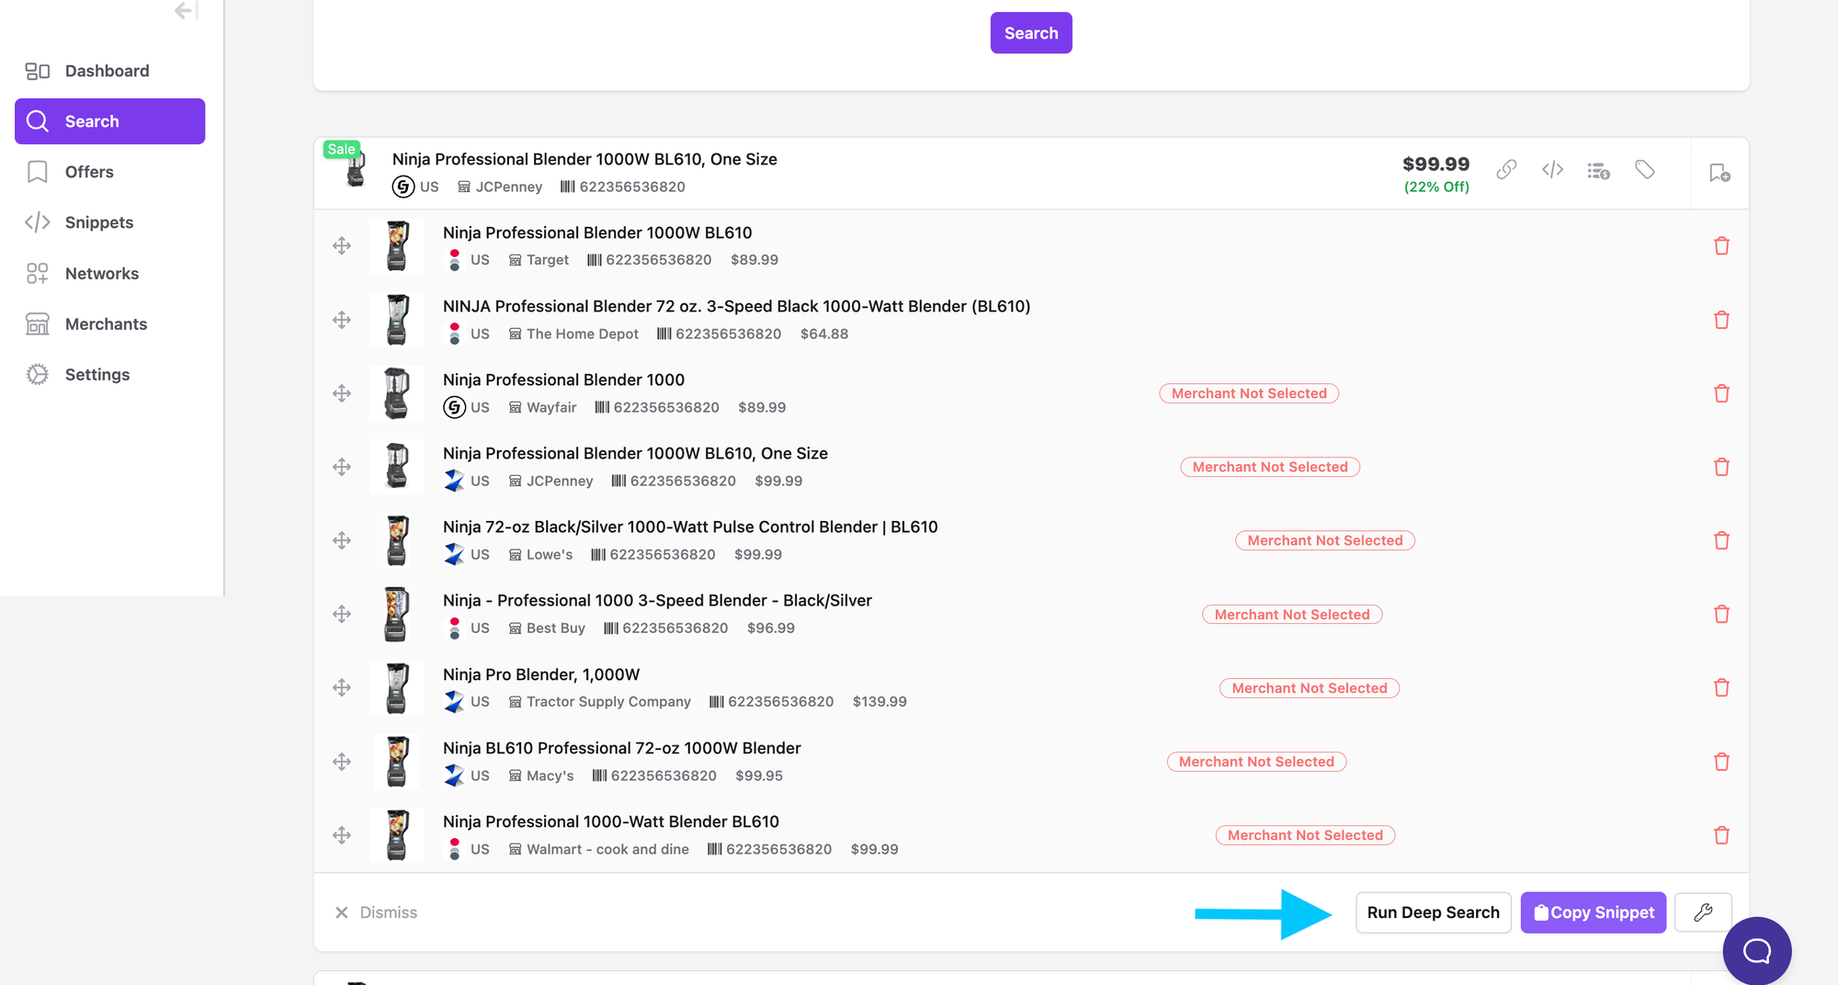The image size is (1838, 985).
Task: Click Merchant Not Selected badge for Wayfair
Action: tap(1249, 393)
